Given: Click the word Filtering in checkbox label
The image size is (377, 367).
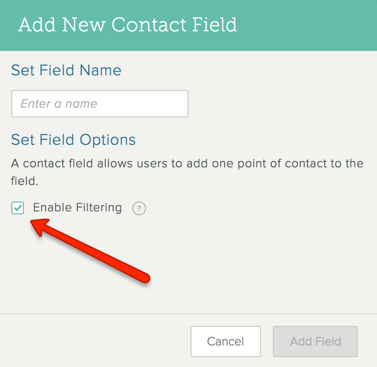Looking at the screenshot, I should pos(99,207).
